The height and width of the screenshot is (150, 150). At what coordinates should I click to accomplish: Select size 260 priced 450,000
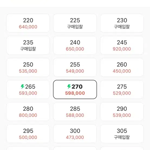(122, 67)
